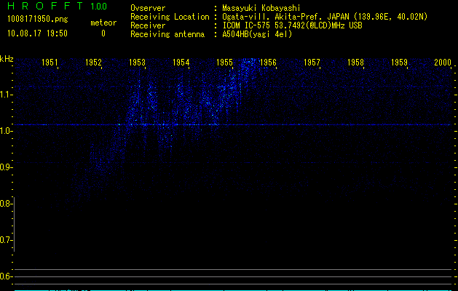
Task: Click the 0.6 kHz axis label
Action: tap(6, 276)
